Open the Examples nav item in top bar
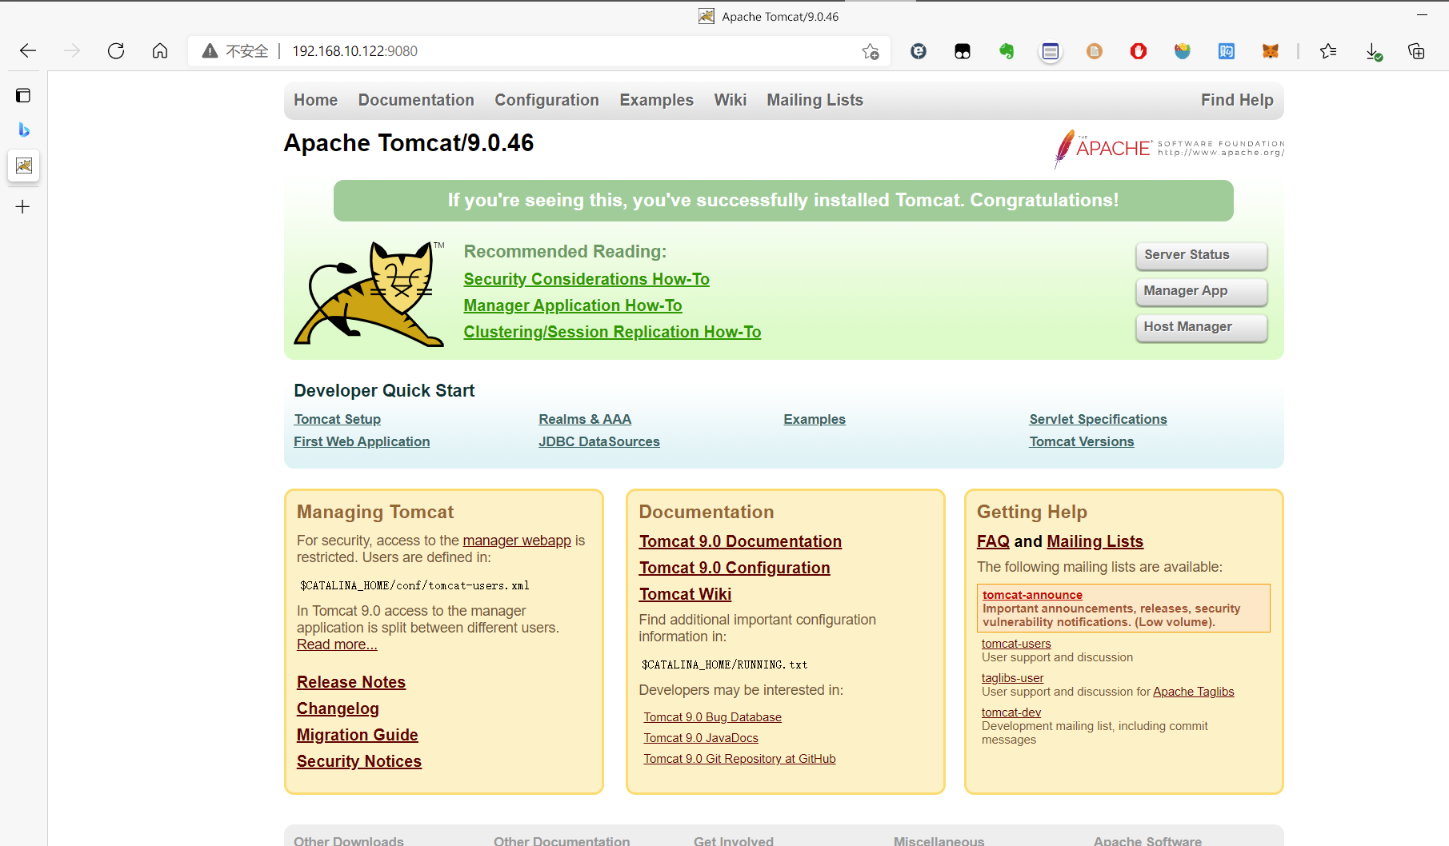This screenshot has height=846, width=1449. 656,100
